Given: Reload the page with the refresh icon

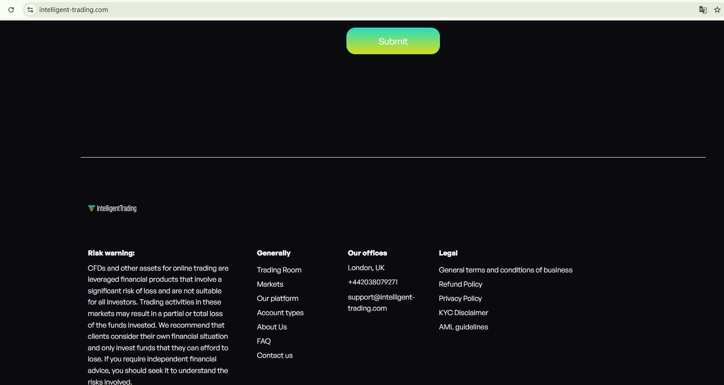Looking at the screenshot, I should [x=11, y=10].
